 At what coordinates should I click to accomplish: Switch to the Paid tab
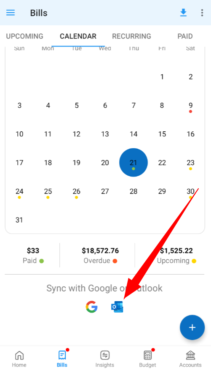(185, 36)
